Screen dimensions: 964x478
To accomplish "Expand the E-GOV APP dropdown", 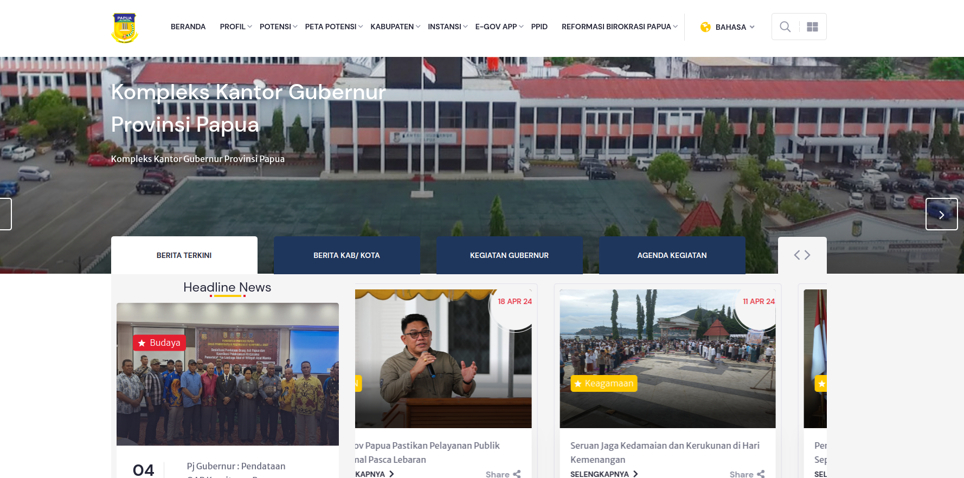I will [x=499, y=27].
